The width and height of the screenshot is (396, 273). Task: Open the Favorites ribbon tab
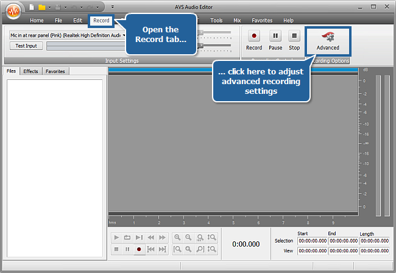click(262, 21)
